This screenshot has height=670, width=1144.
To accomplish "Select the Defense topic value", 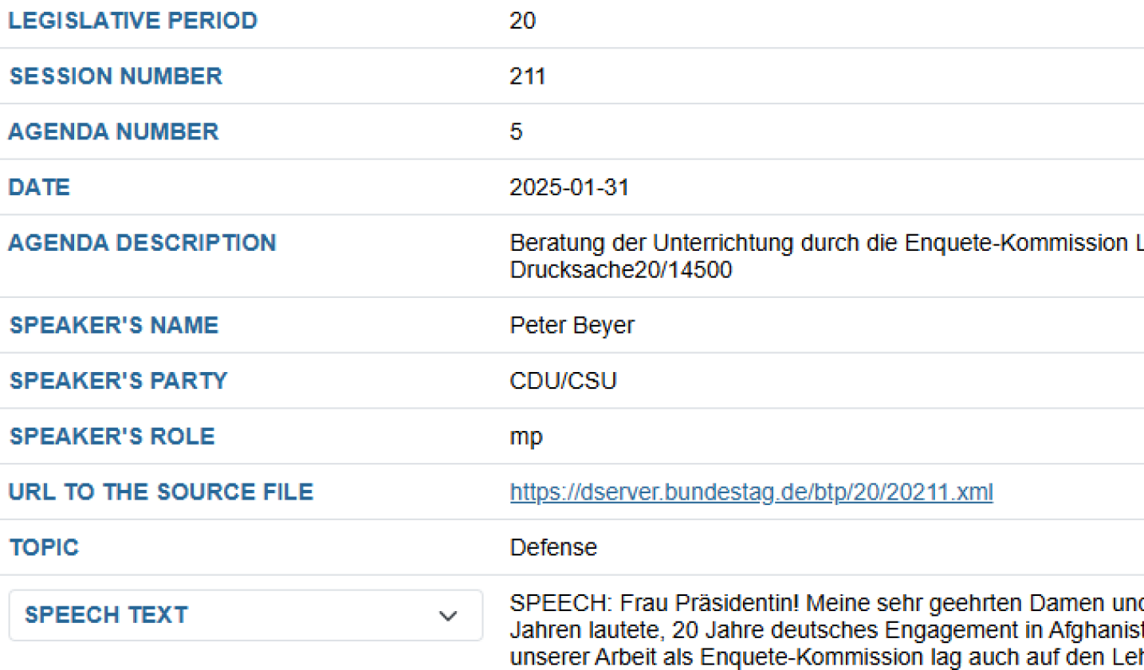I will (553, 547).
